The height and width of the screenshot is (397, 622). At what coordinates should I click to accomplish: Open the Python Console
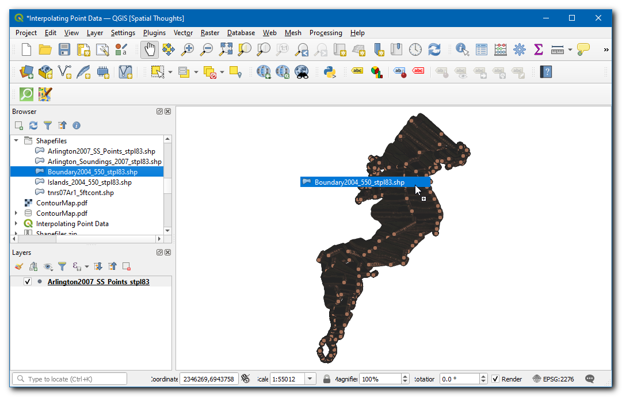pyautogui.click(x=330, y=72)
